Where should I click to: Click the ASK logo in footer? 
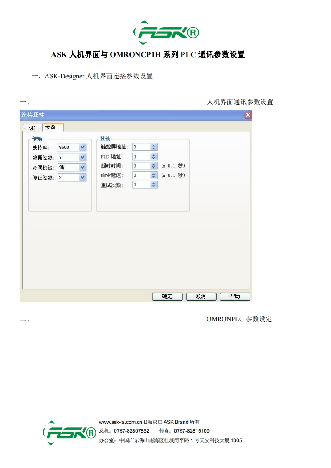pos(69,433)
